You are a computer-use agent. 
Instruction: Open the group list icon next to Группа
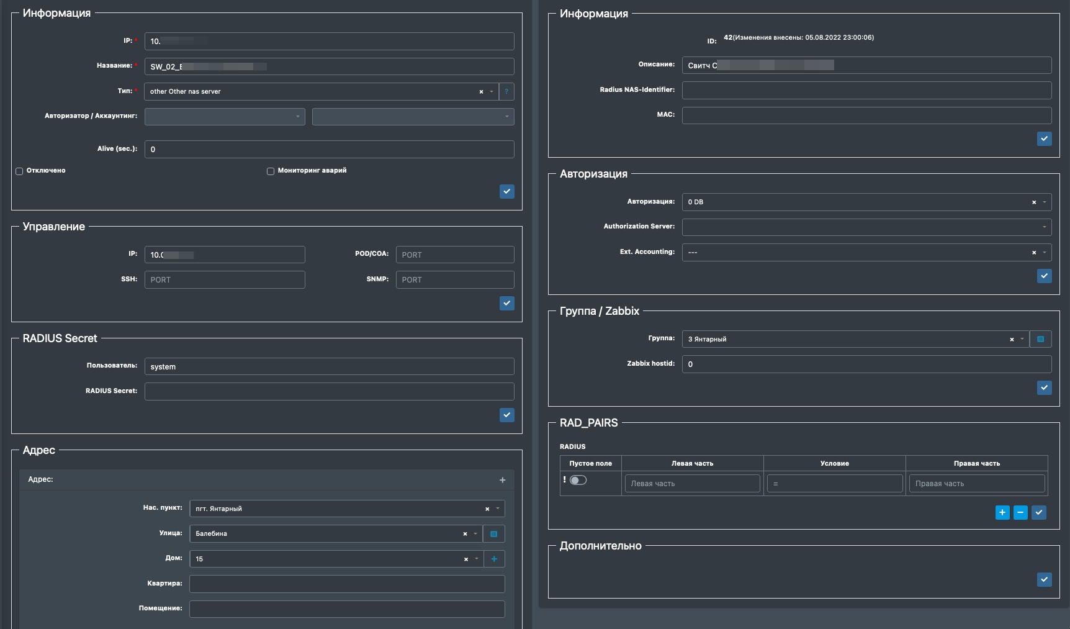(1041, 339)
